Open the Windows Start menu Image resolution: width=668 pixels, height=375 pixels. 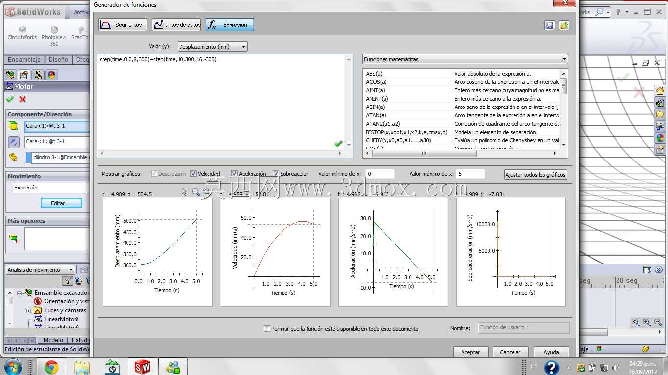pyautogui.click(x=12, y=367)
